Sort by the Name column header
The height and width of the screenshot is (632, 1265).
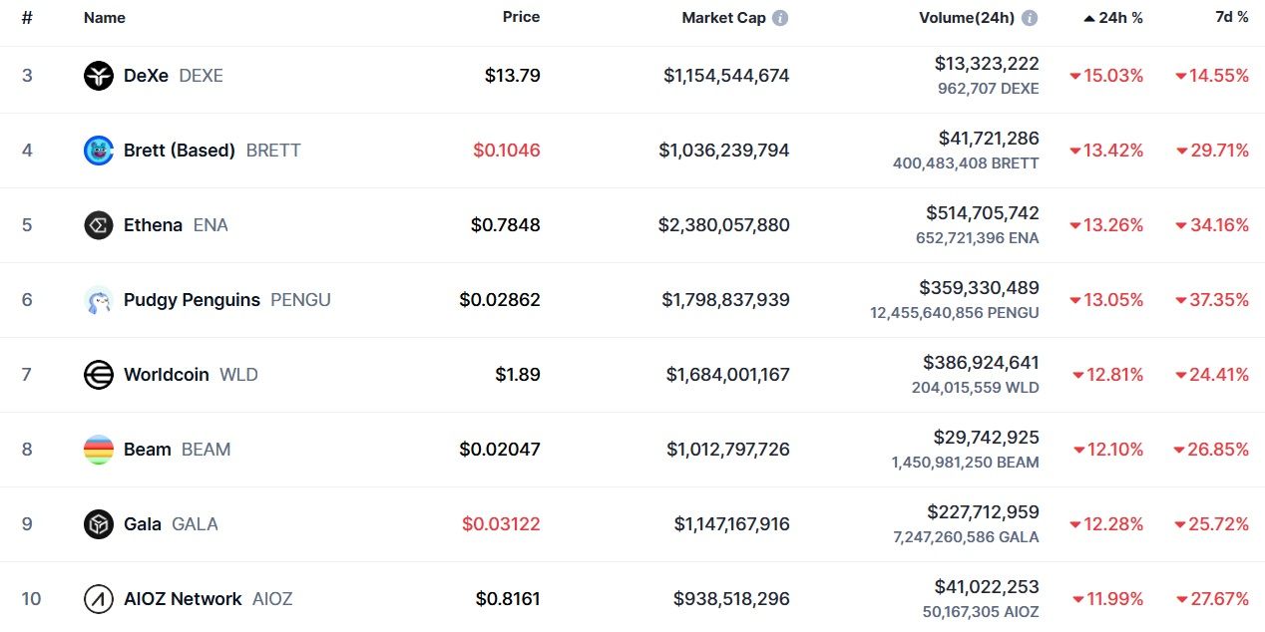(x=103, y=18)
